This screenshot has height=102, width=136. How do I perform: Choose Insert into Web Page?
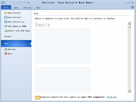[x=17, y=31]
